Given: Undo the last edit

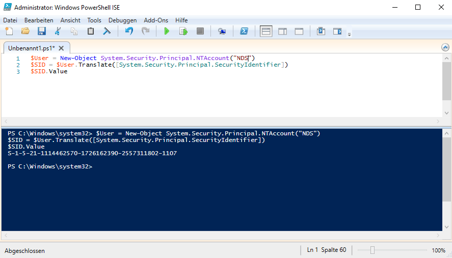Looking at the screenshot, I should click(129, 32).
